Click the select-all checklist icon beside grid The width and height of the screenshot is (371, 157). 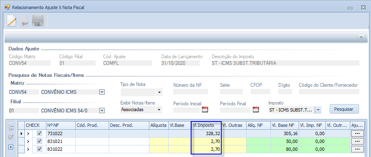[11, 128]
